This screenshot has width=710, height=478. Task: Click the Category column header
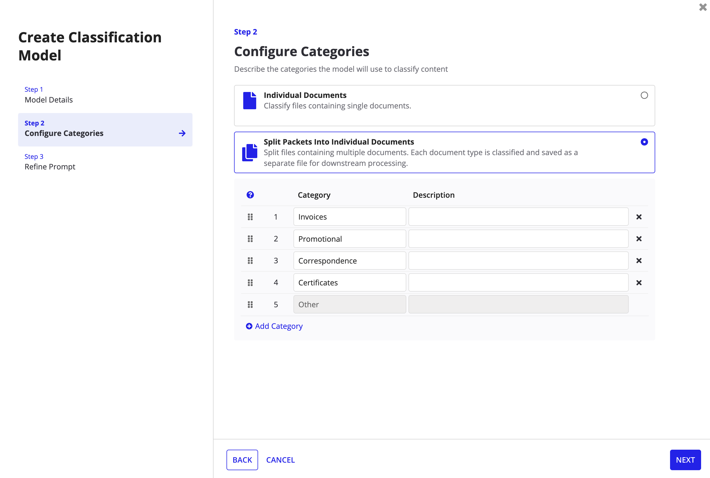pos(314,195)
